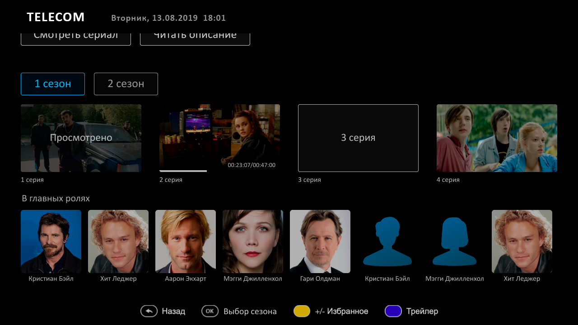Open Хит Леджер portrait after female silhouette
578x325 pixels.
(522, 241)
